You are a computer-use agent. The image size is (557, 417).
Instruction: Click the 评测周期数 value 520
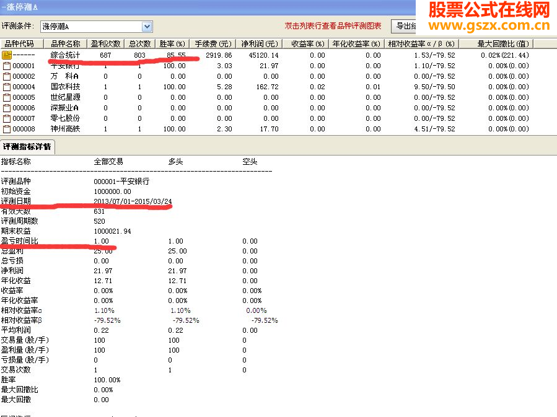tap(100, 221)
